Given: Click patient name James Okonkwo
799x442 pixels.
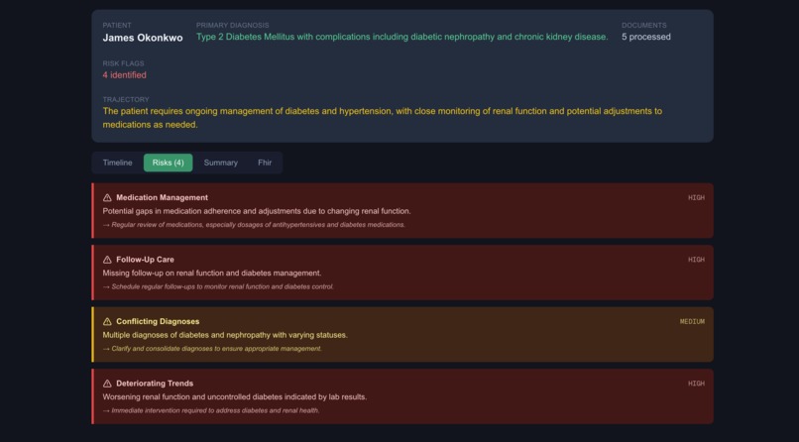Looking at the screenshot, I should 143,38.
